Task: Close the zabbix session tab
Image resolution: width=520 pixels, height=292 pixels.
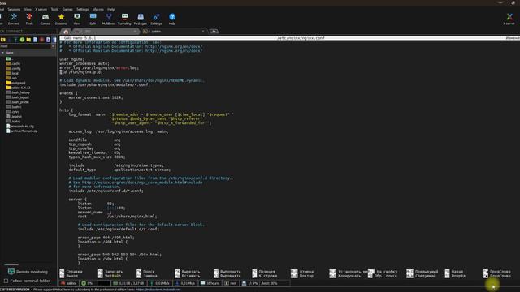Action: [203, 31]
